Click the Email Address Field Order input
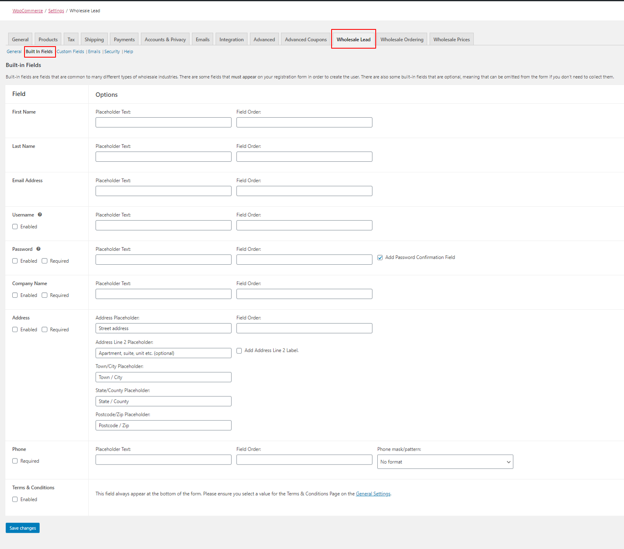This screenshot has width=624, height=549. pos(304,191)
